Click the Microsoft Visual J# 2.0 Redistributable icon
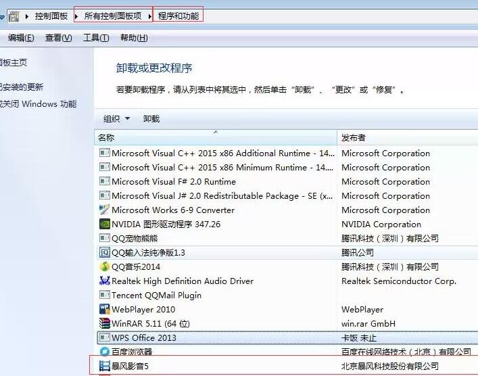This screenshot has height=376, width=478. click(x=105, y=195)
